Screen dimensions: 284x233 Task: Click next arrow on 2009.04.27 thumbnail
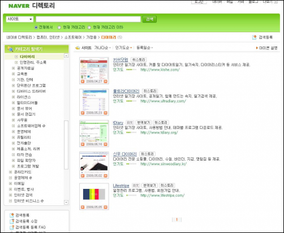(105, 81)
